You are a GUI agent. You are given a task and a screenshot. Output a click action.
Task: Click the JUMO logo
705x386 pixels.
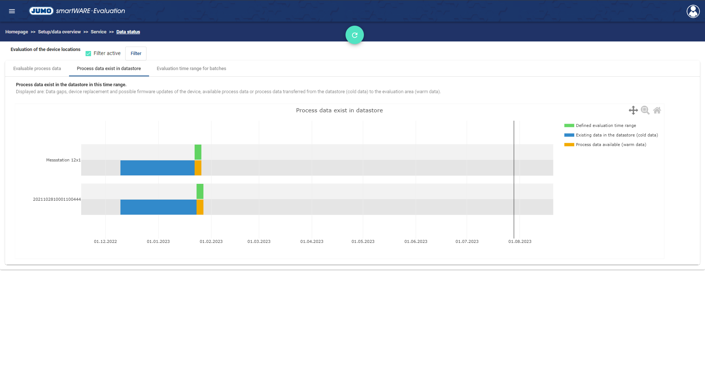pos(41,11)
